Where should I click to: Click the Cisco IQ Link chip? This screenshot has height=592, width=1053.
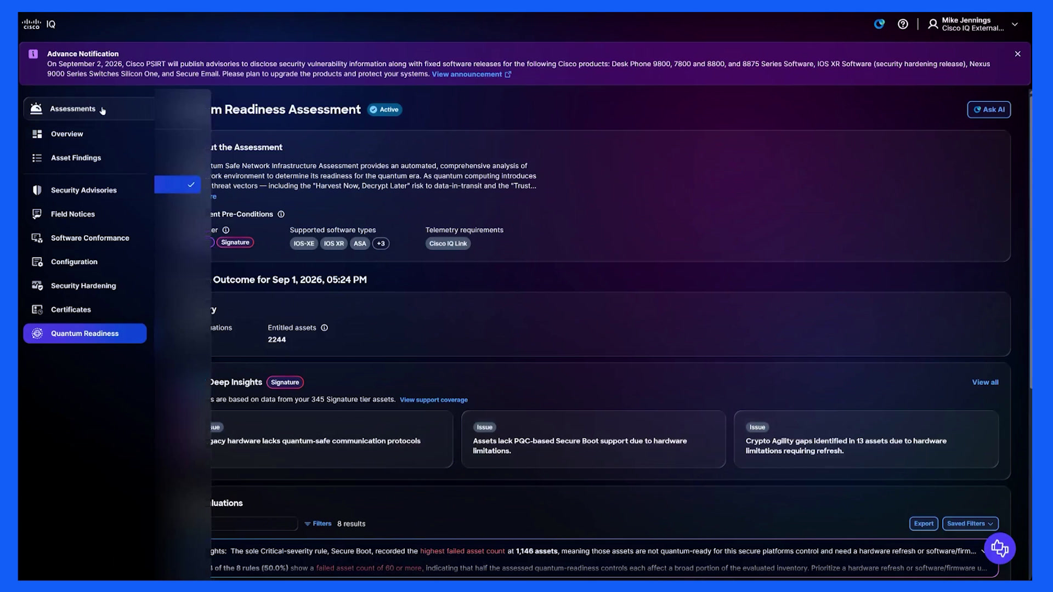(448, 243)
